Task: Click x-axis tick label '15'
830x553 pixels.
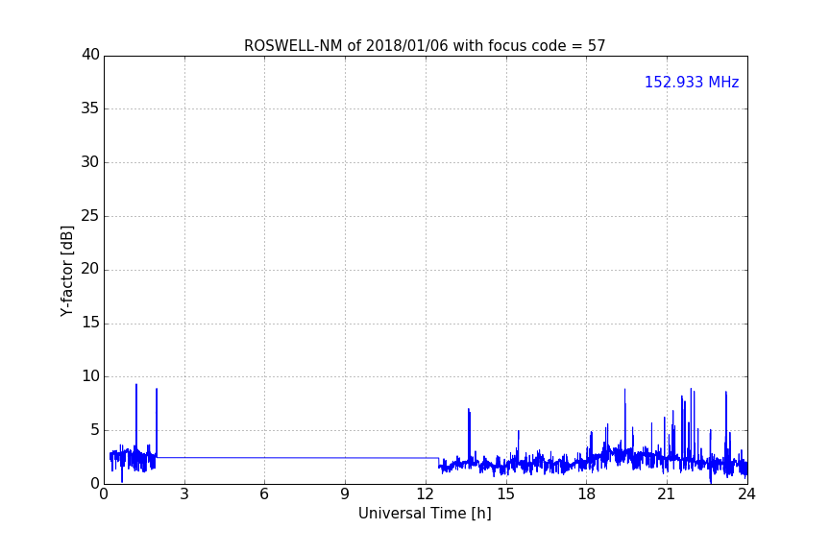Action: tap(505, 494)
